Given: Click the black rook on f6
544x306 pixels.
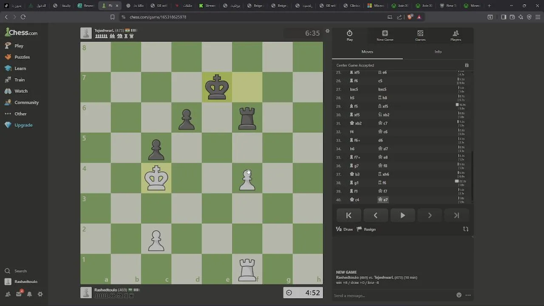Looking at the screenshot, I should click(247, 118).
